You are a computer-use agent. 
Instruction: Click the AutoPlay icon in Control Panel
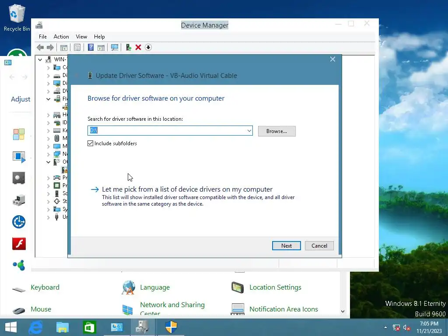pyautogui.click(x=19, y=157)
